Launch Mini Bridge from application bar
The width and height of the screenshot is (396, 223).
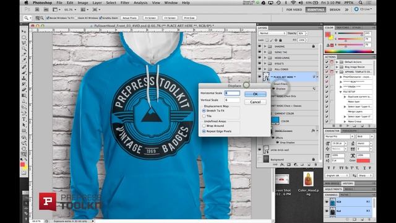(x=46, y=10)
